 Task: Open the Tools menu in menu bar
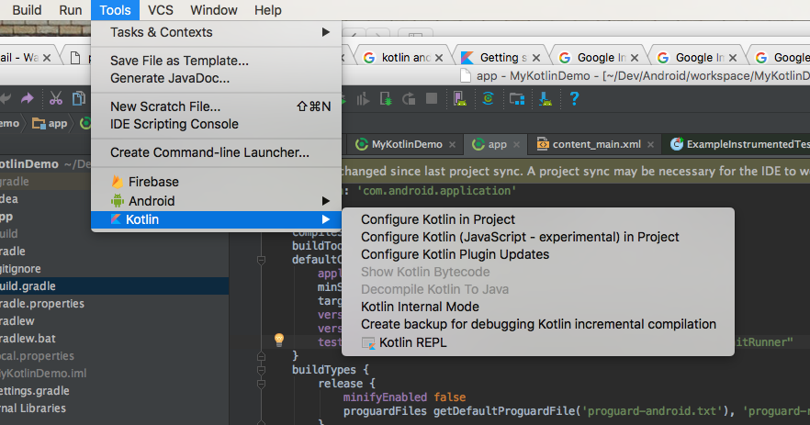coord(115,10)
